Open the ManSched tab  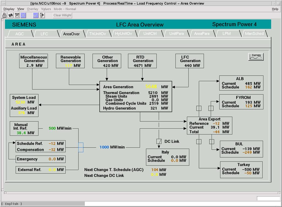tap(254, 34)
